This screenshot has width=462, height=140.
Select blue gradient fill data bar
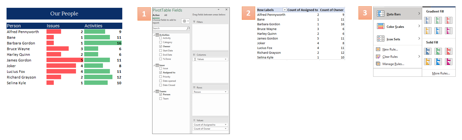[428, 20]
